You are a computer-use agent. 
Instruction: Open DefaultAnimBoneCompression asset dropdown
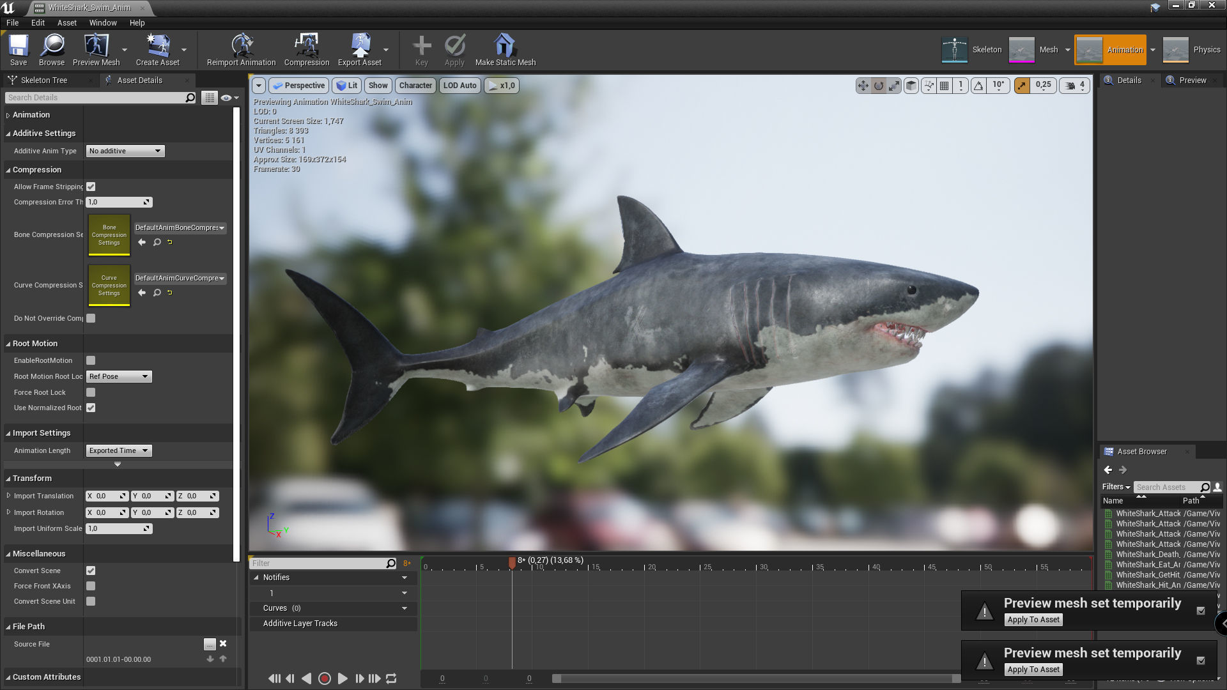(x=180, y=227)
